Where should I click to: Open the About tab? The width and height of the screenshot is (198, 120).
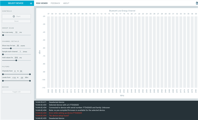(66, 3)
